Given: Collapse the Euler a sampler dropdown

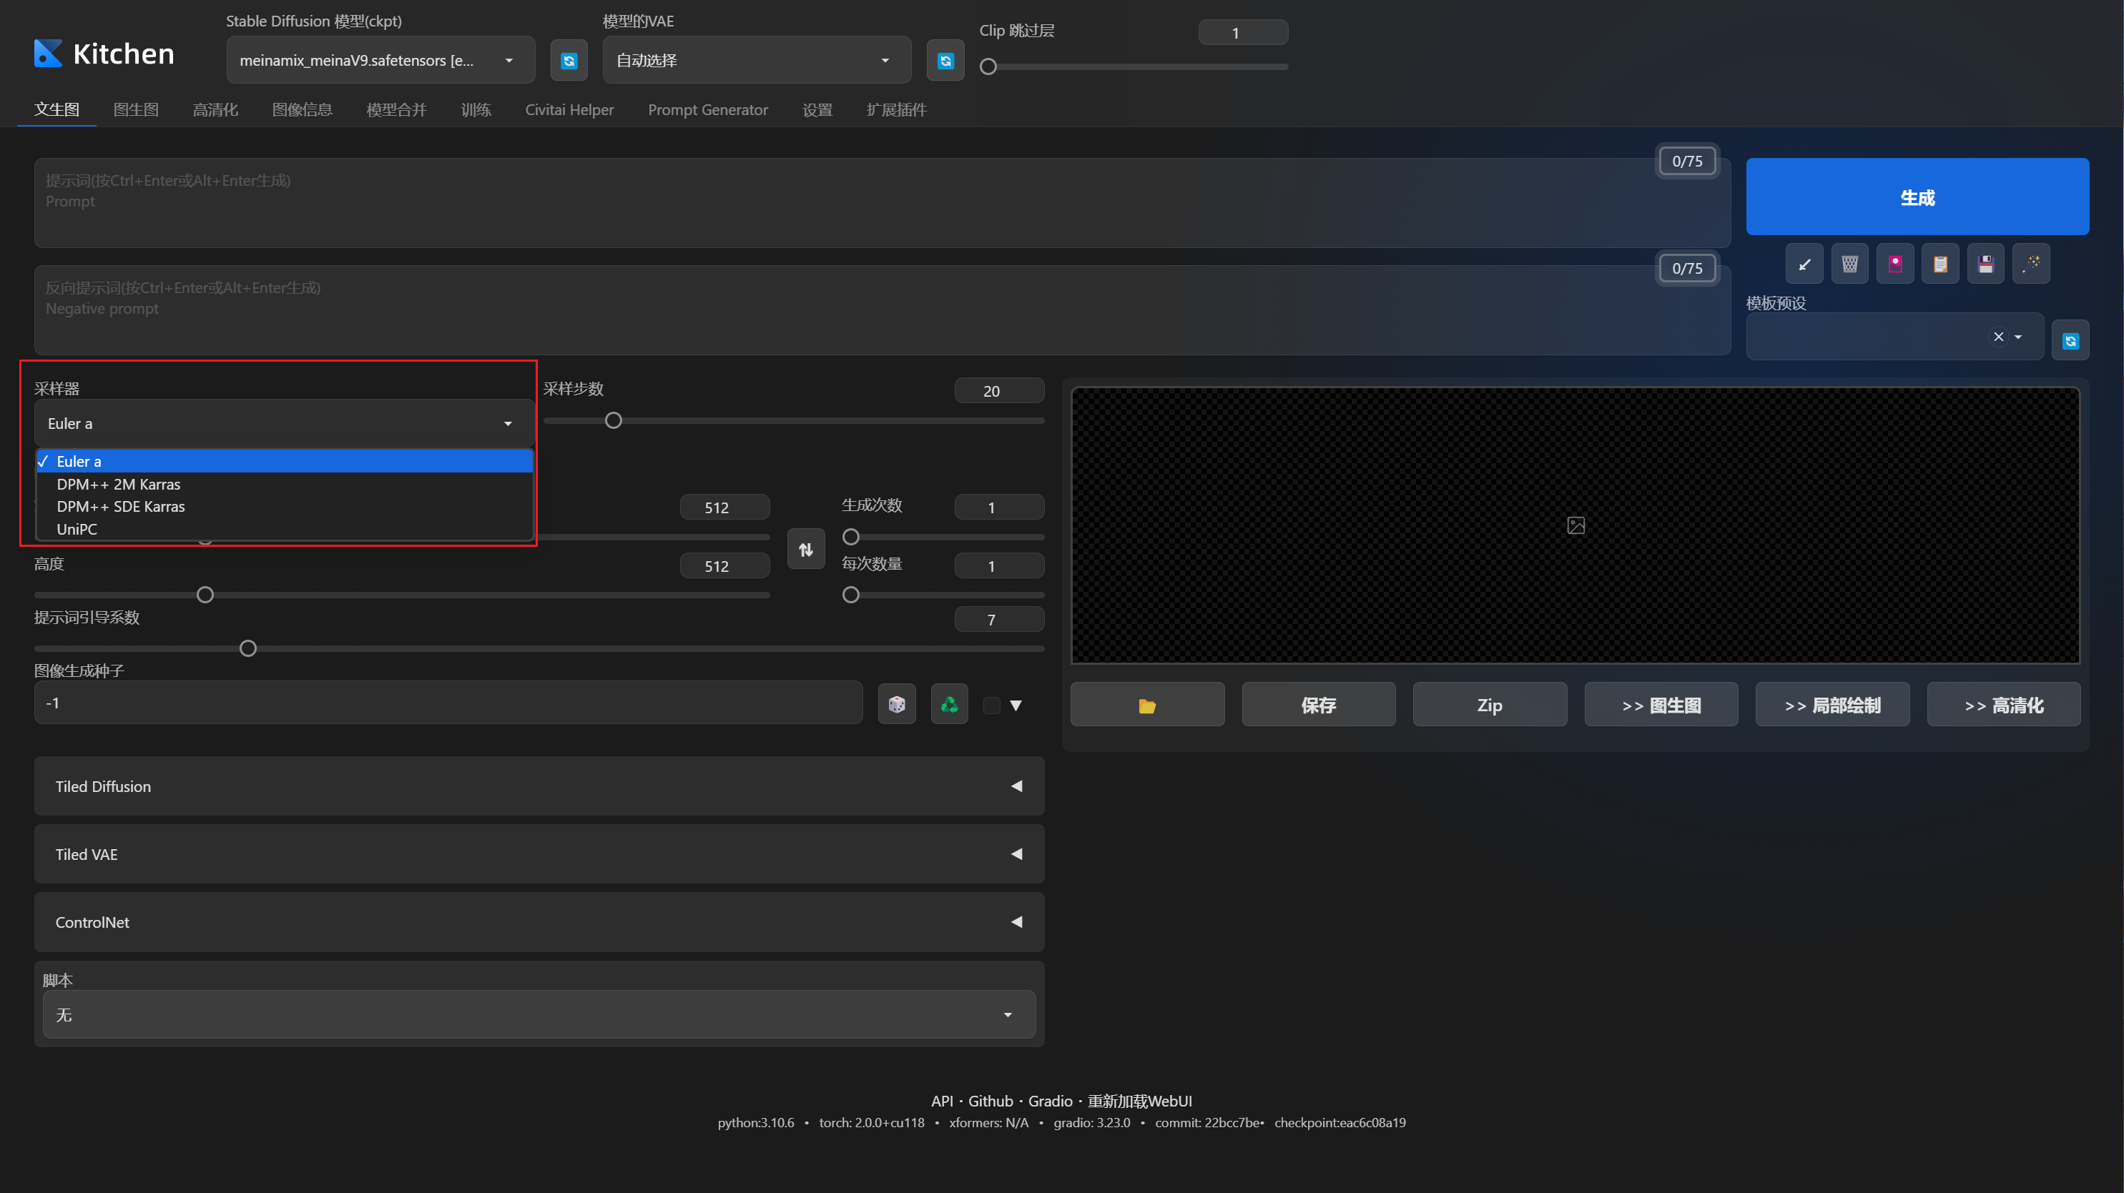Looking at the screenshot, I should 284,423.
